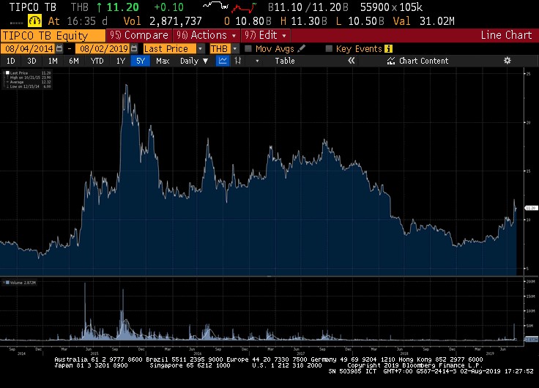Image resolution: width=539 pixels, height=388 pixels.
Task: Click the THB currency field box
Action: (220, 48)
